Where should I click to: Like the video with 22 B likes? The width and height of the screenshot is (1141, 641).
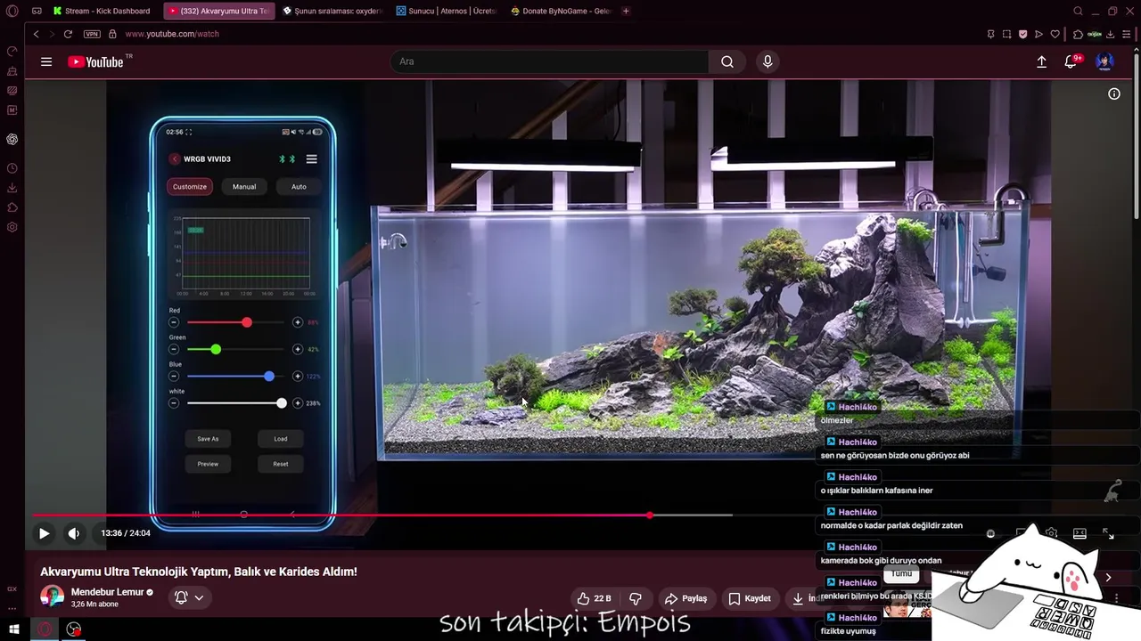(594, 598)
